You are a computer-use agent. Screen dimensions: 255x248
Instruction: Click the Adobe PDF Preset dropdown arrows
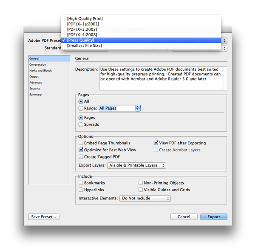point(224,40)
